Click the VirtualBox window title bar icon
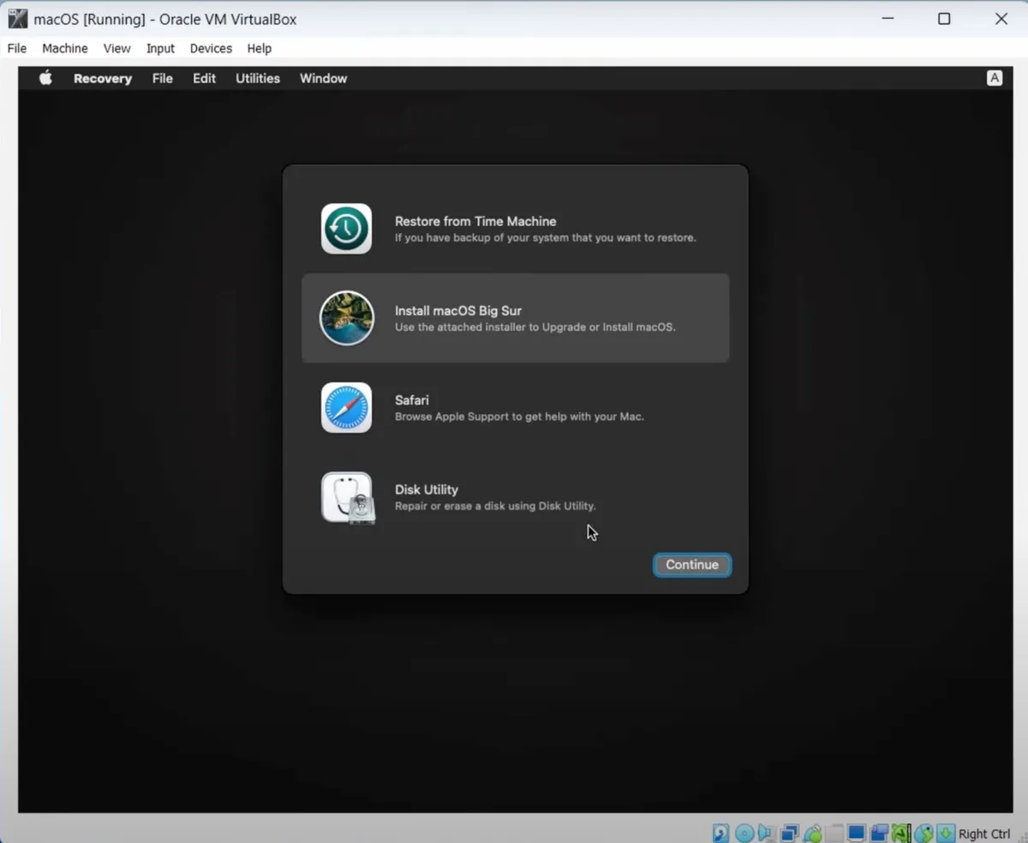 [x=17, y=19]
